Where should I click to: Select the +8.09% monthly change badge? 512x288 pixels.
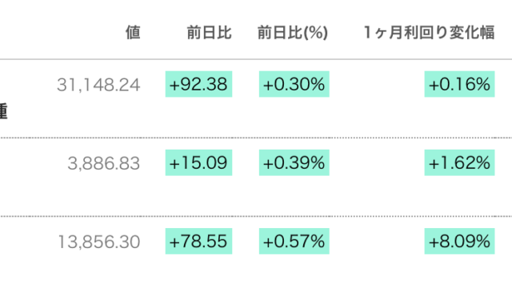click(459, 242)
